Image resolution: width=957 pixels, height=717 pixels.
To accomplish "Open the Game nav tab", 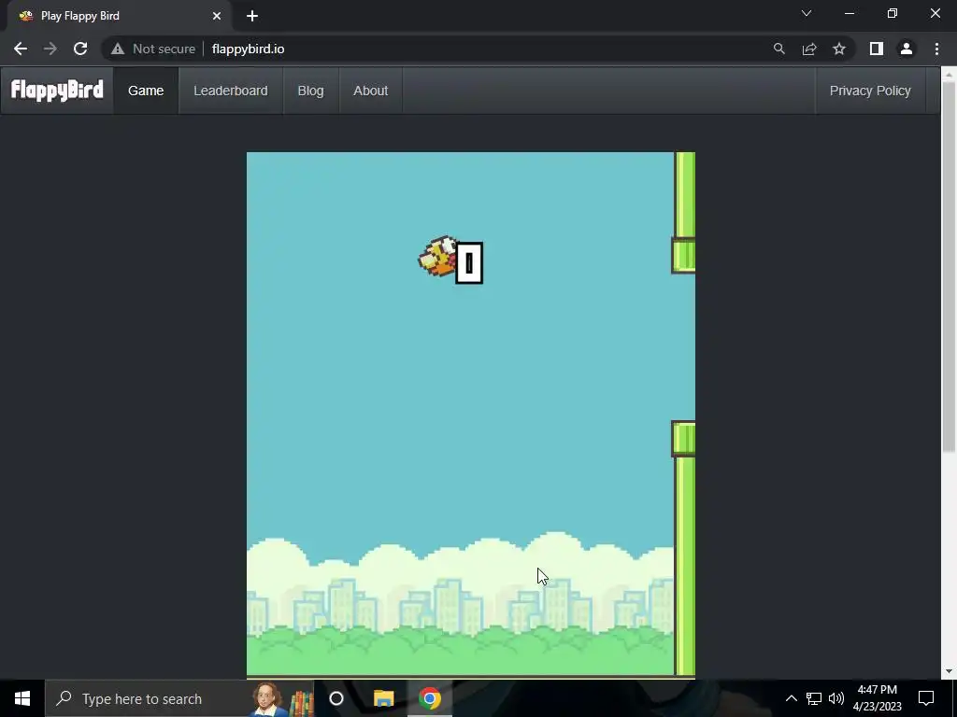I will click(146, 91).
